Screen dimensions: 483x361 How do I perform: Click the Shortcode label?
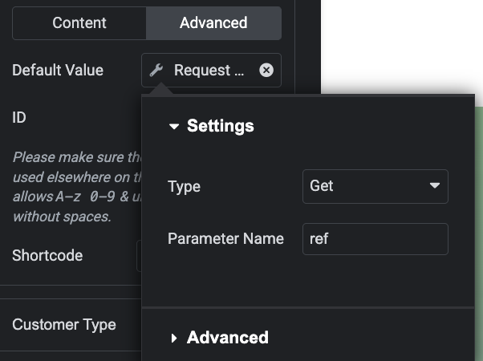tap(47, 256)
